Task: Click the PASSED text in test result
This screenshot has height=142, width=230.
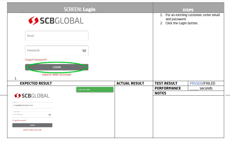Action: 196,83
